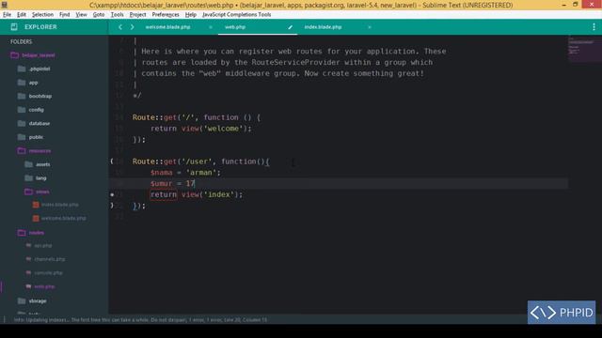Click the "$nama" variable in code
The height and width of the screenshot is (338, 602).
[162, 173]
